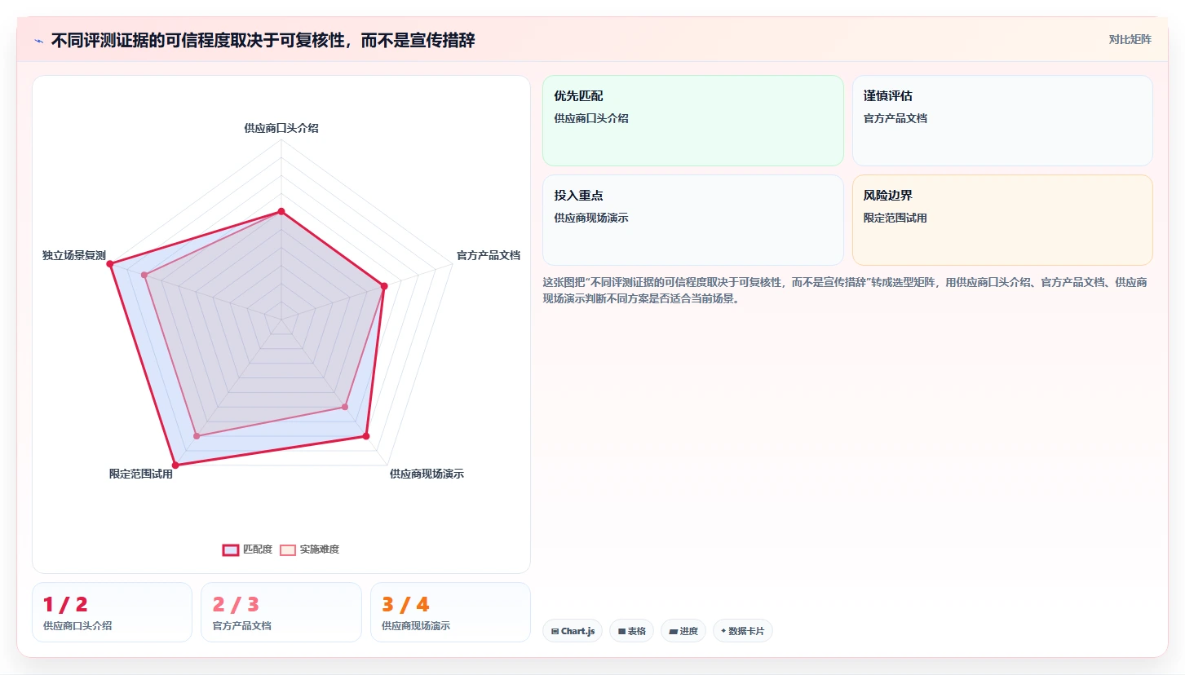Click the radar axis label 官方产品文档
1185x675 pixels.
click(489, 255)
